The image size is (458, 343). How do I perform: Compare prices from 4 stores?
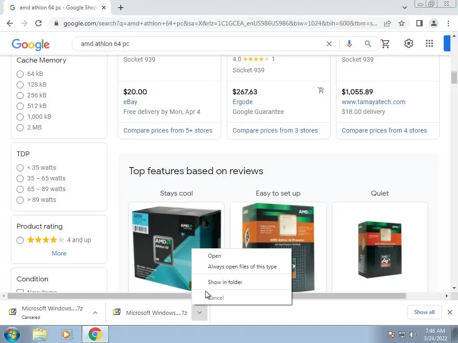tap(384, 130)
